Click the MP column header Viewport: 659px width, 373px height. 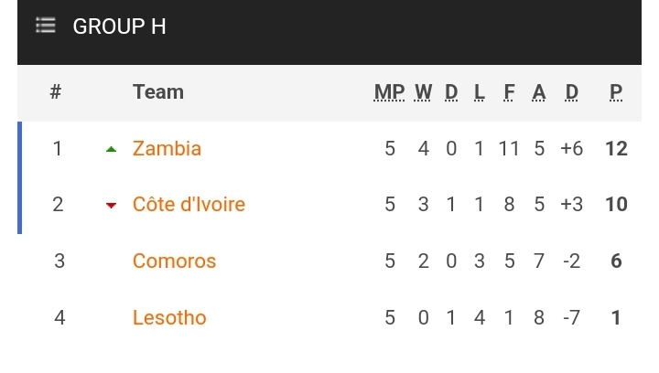tap(389, 91)
